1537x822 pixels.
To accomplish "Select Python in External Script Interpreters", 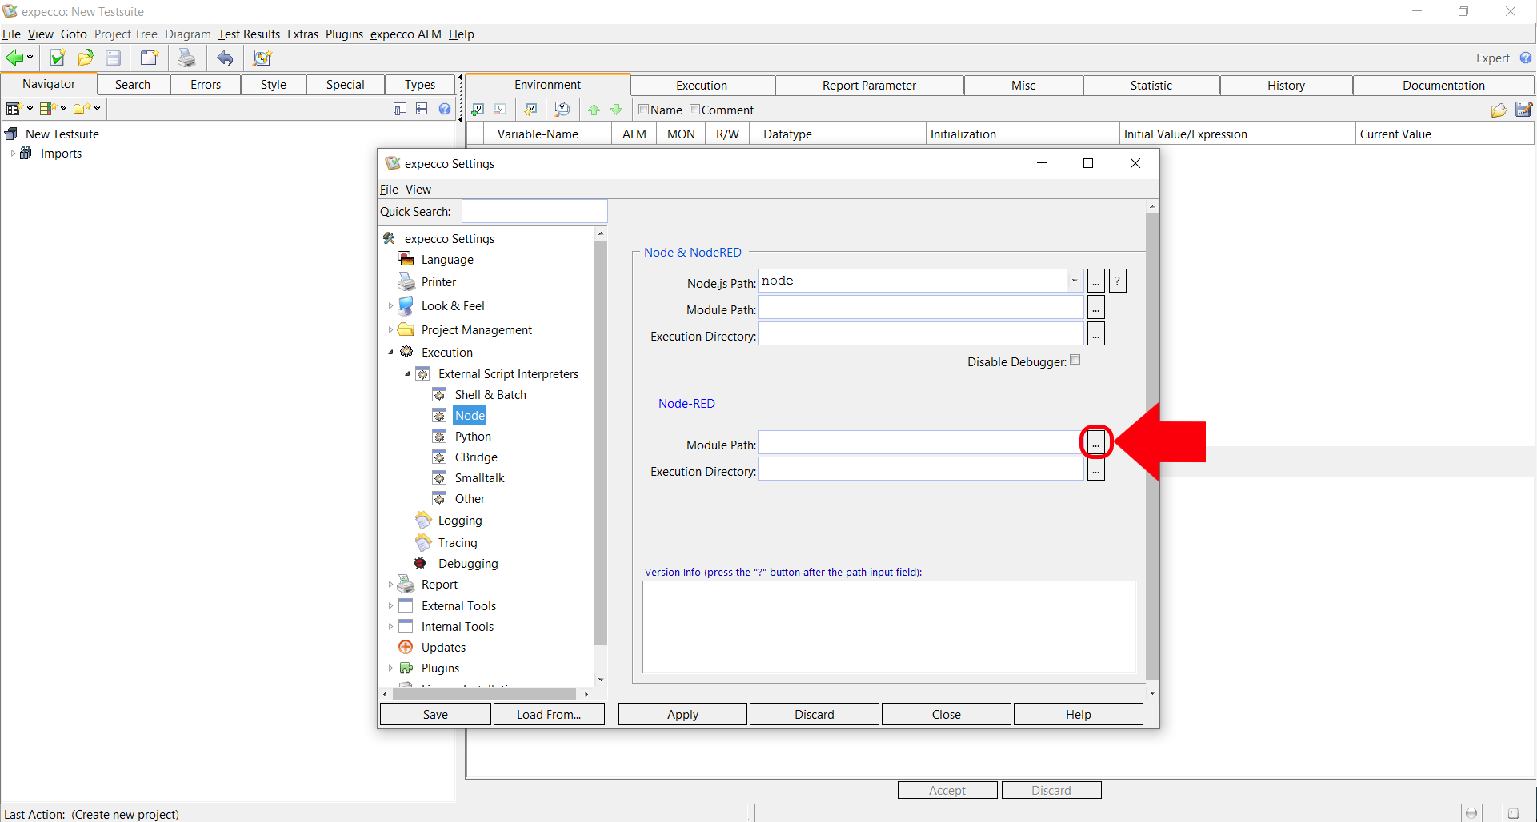I will (473, 437).
